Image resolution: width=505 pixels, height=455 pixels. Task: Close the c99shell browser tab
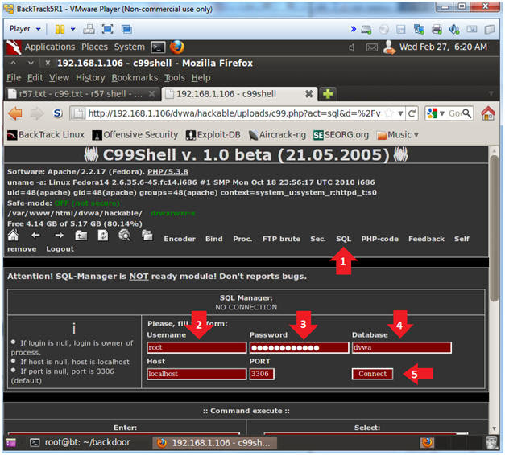tap(308, 94)
